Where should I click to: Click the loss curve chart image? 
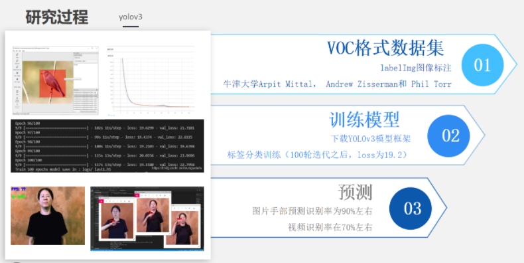click(x=151, y=81)
